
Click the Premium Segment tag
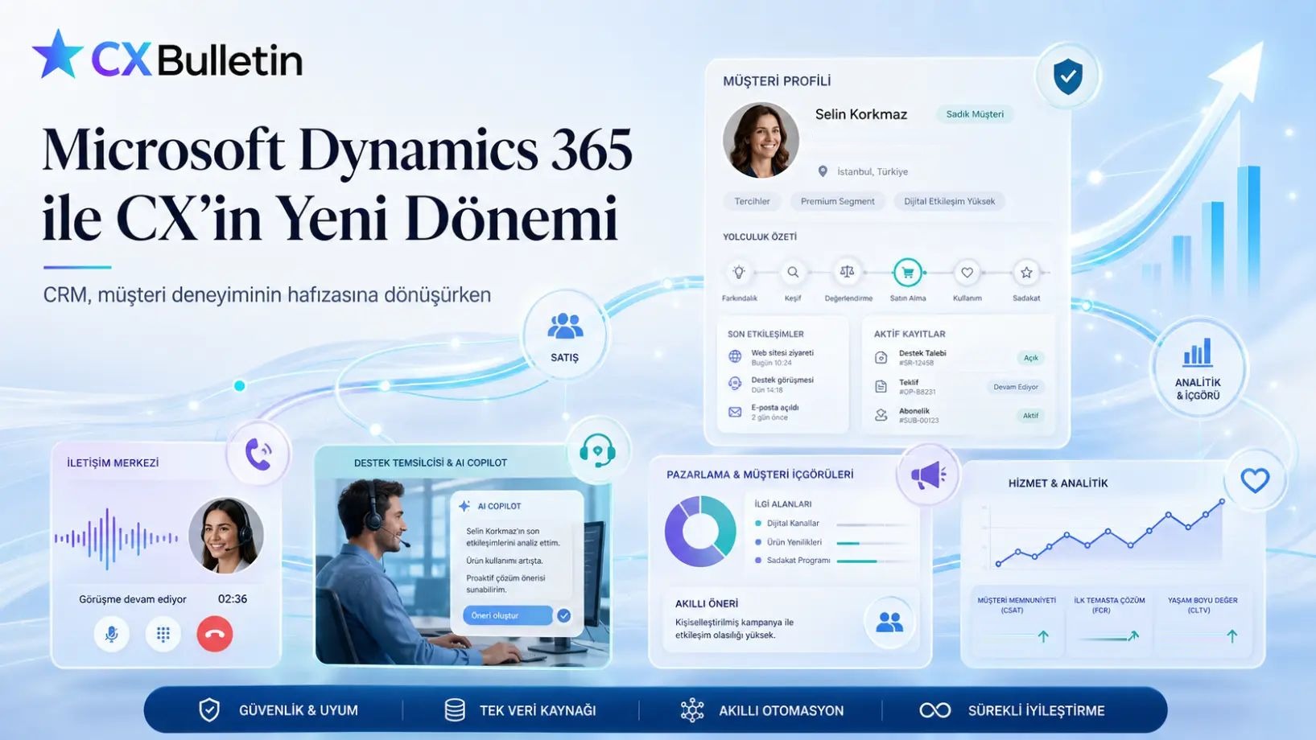pos(837,201)
